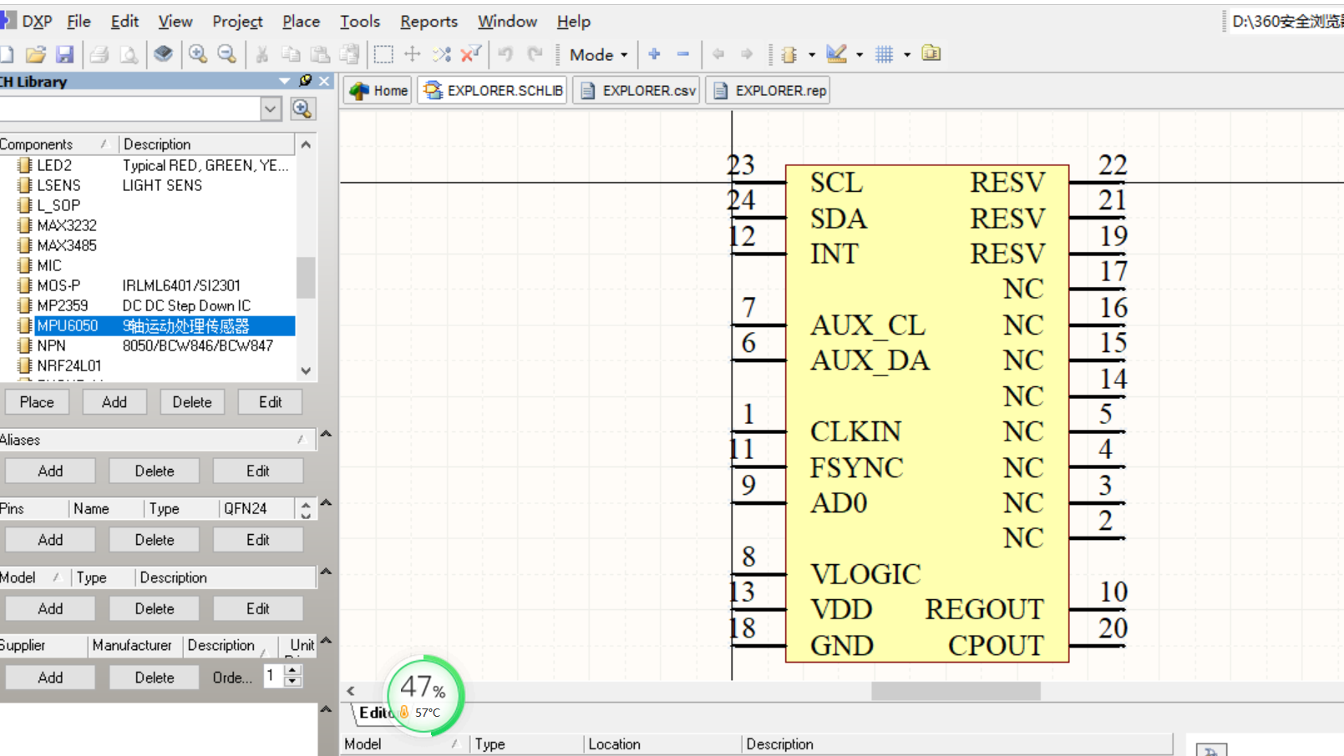Add a part using the blue plus icon

[x=654, y=54]
